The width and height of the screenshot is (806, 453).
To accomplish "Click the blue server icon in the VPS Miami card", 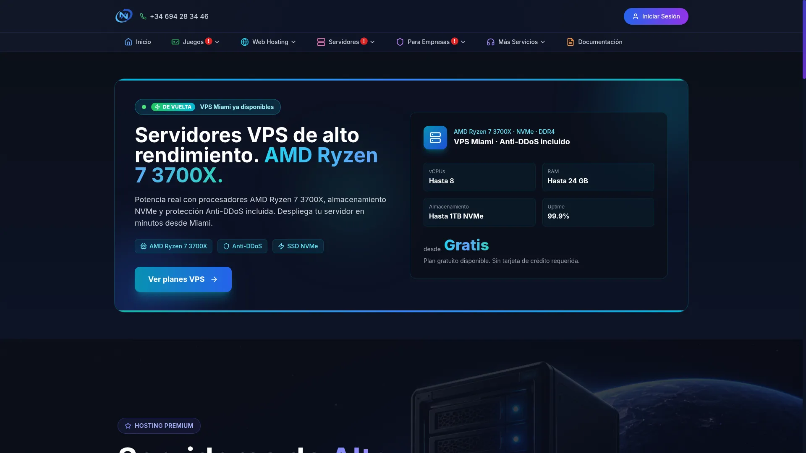I will pyautogui.click(x=435, y=138).
